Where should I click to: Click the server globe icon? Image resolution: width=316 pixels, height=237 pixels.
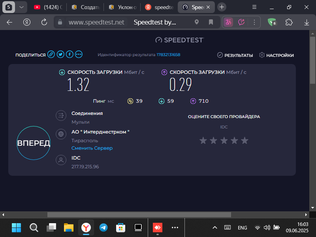(61, 134)
